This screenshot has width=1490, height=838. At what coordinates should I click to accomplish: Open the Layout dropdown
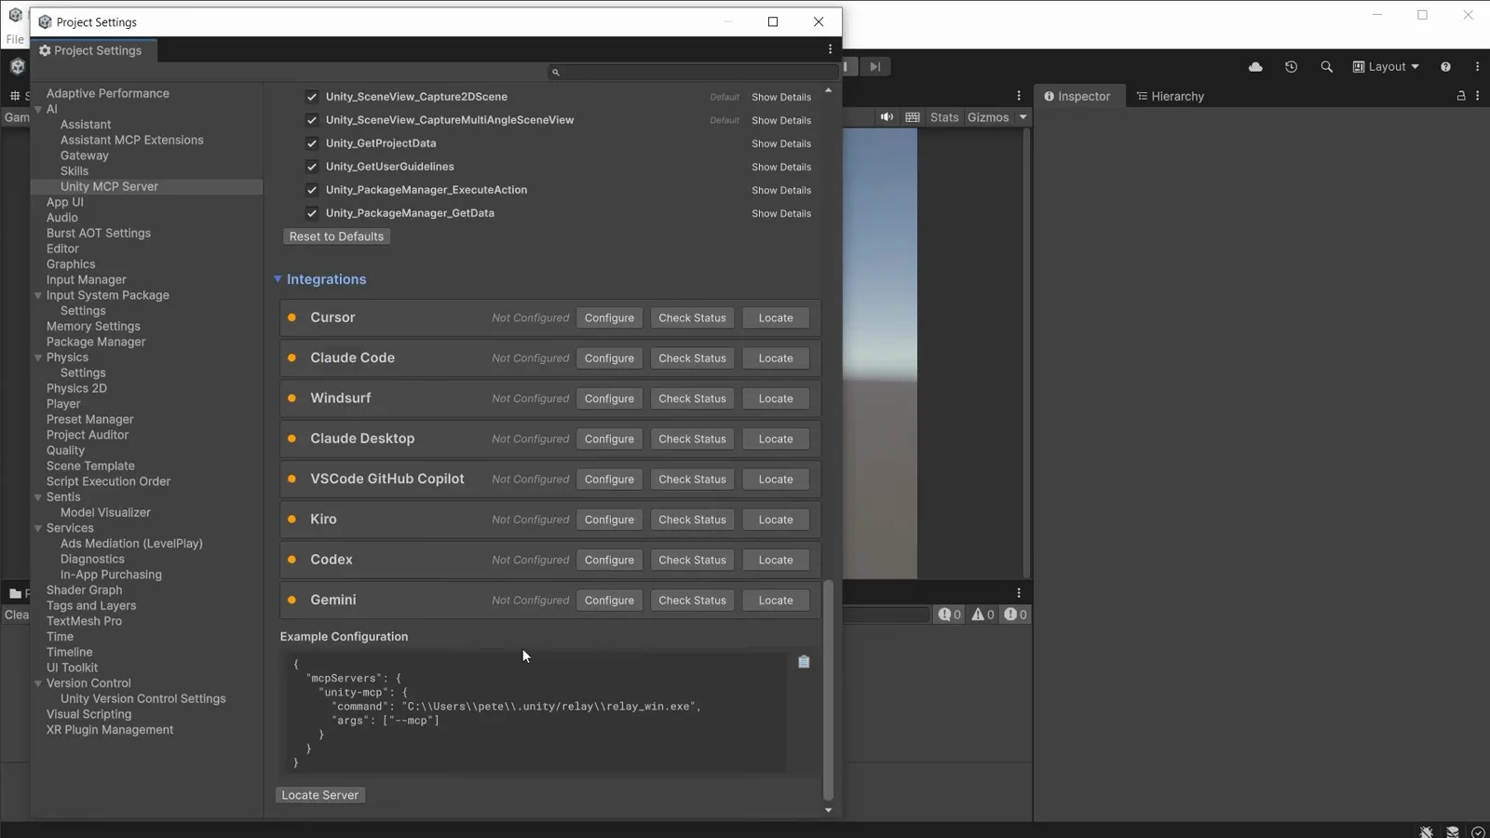pos(1386,67)
